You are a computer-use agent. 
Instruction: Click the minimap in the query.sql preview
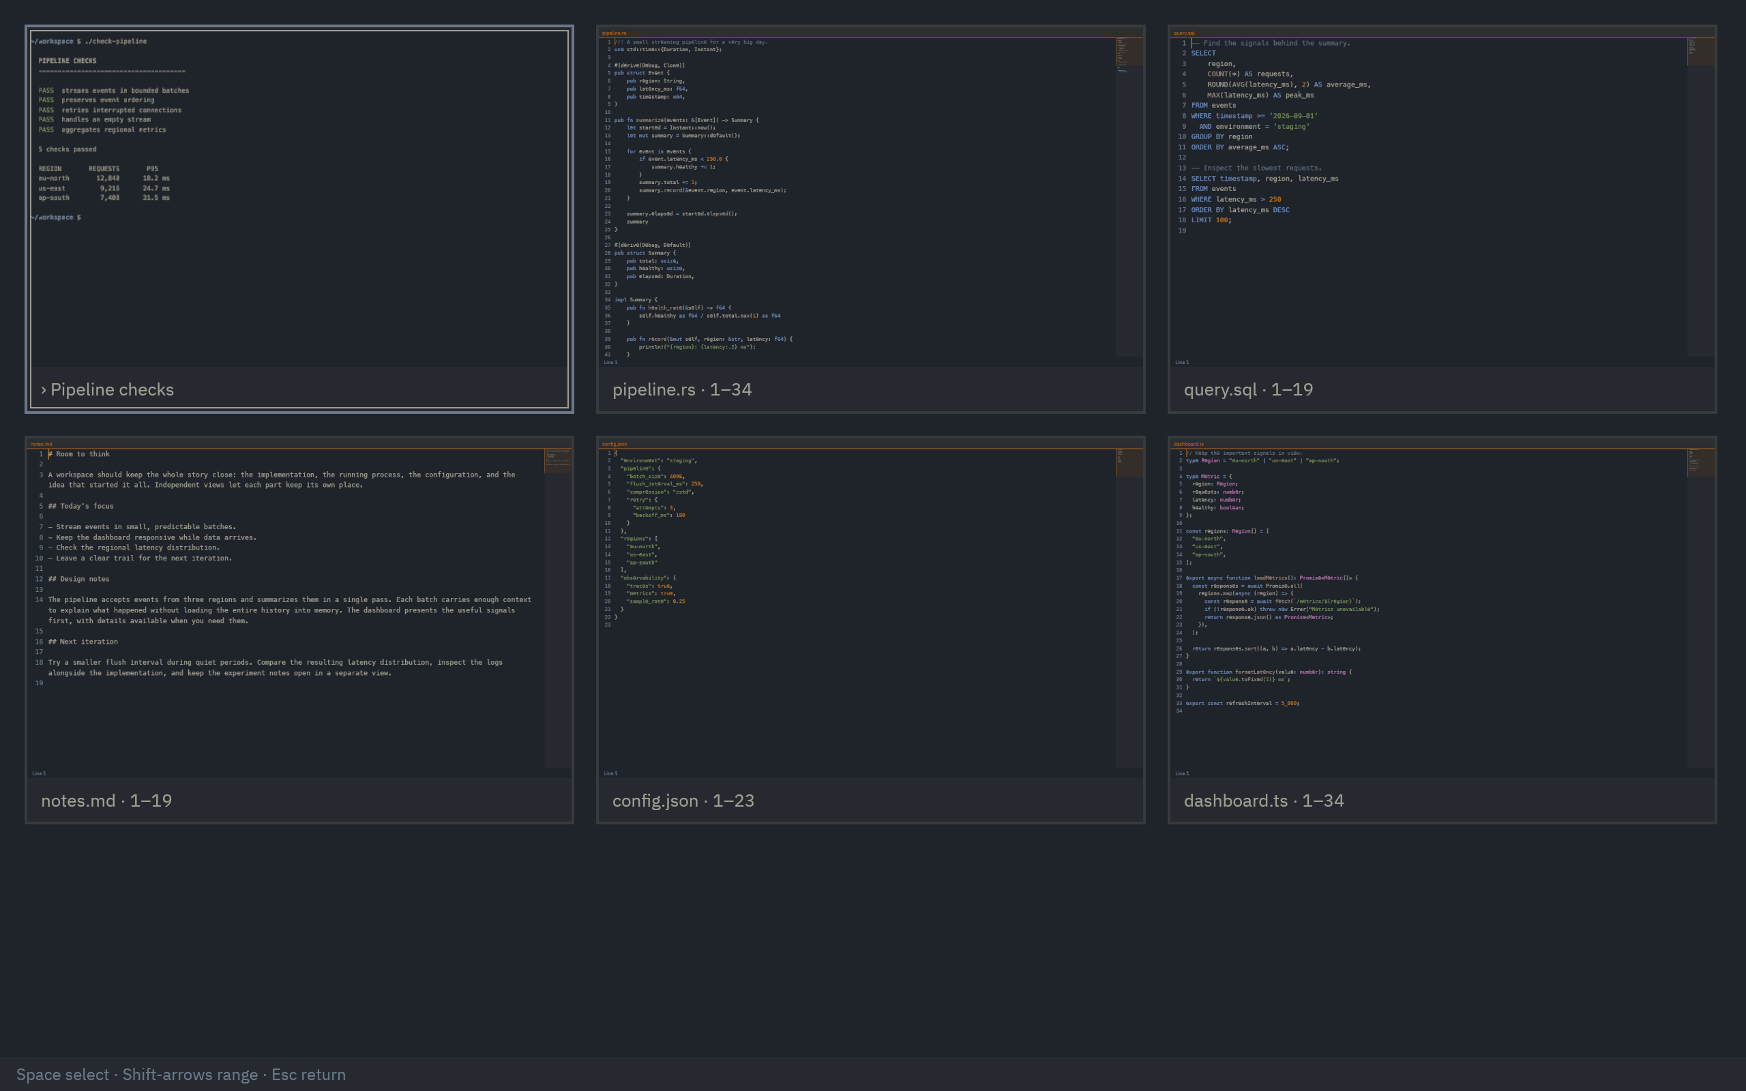click(1700, 197)
